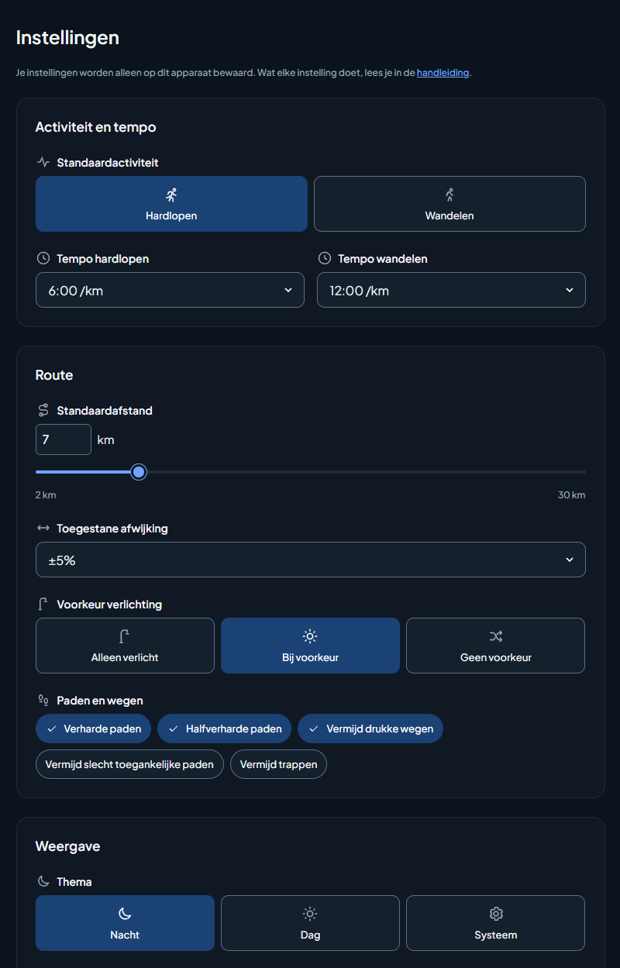The image size is (620, 968).
Task: Choose Bij voorkeur lighting preference
Action: (x=310, y=646)
